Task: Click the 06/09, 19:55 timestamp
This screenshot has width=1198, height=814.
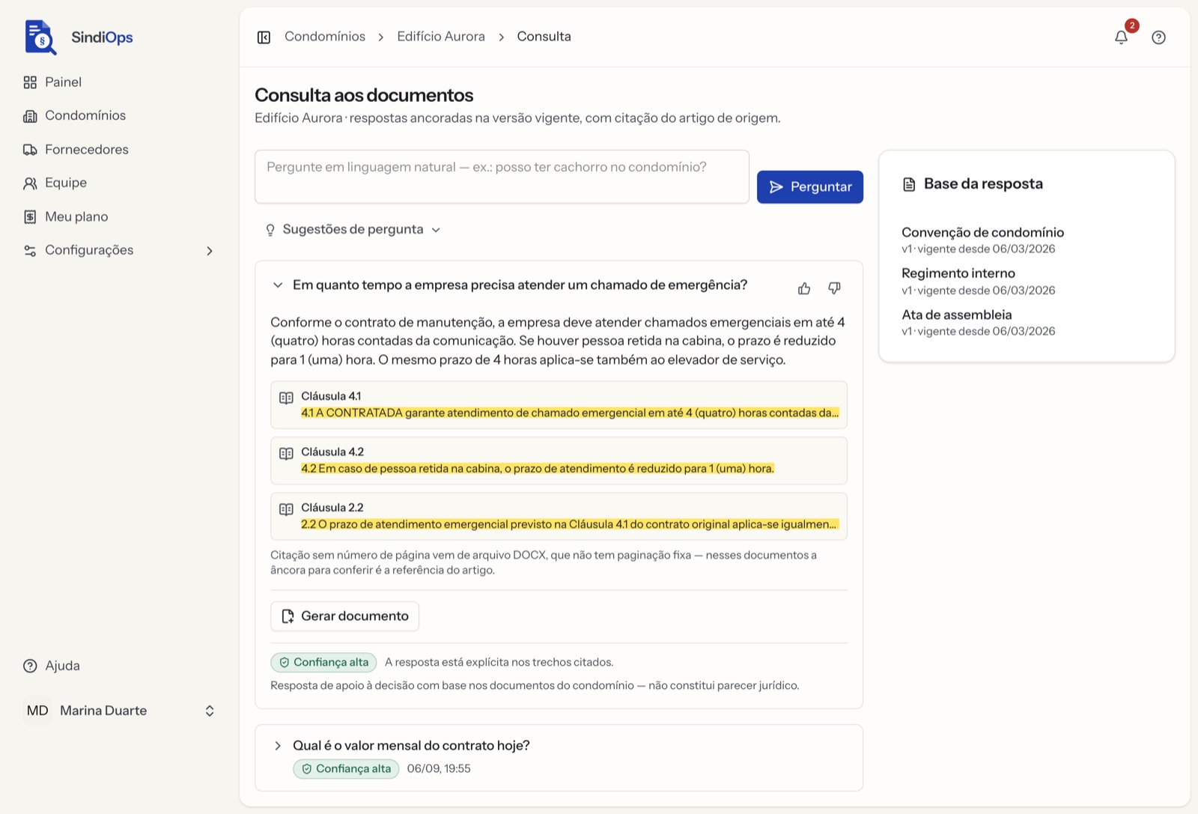Action: pos(439,768)
